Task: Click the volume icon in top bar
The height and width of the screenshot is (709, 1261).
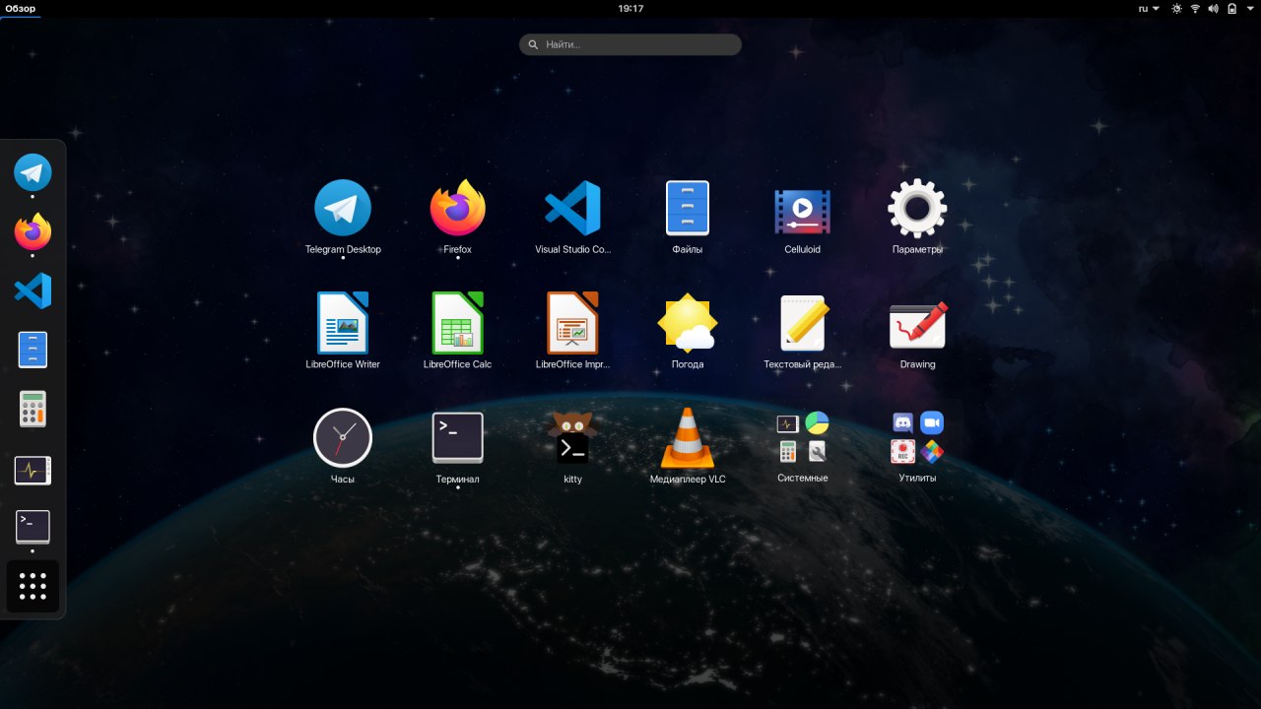Action: [1213, 8]
